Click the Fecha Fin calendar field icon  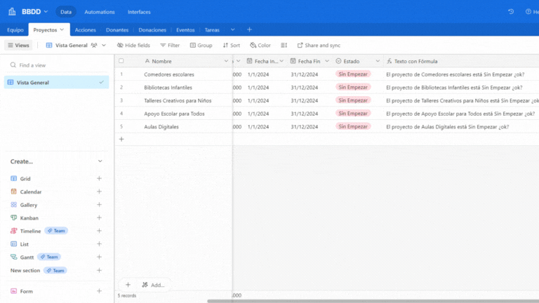[293, 61]
